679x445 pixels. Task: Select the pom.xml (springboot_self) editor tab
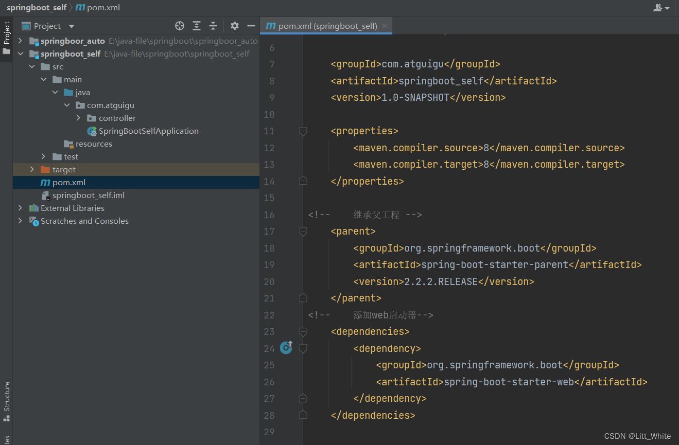pyautogui.click(x=326, y=26)
